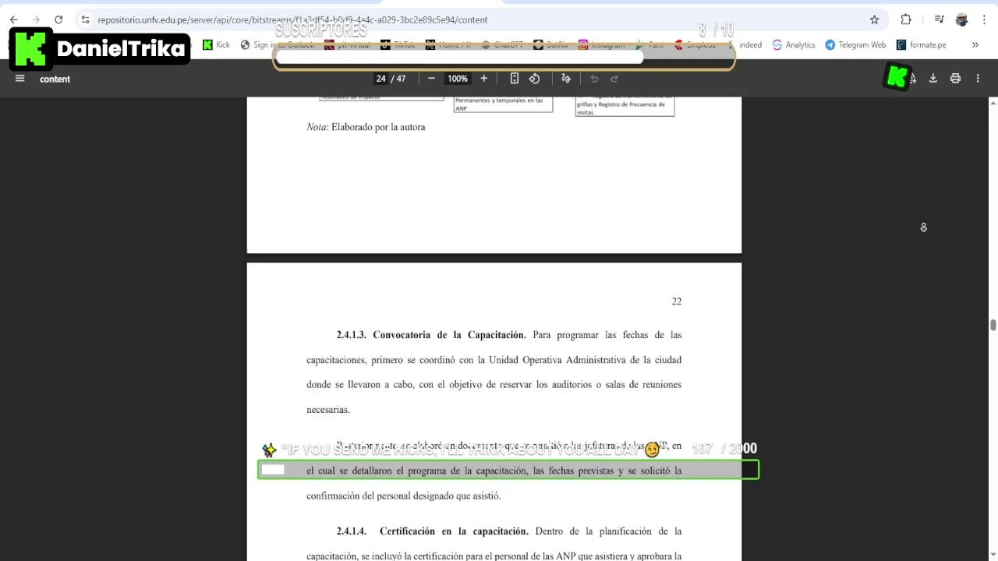Download the PDF file
The image size is (998, 561).
933,79
